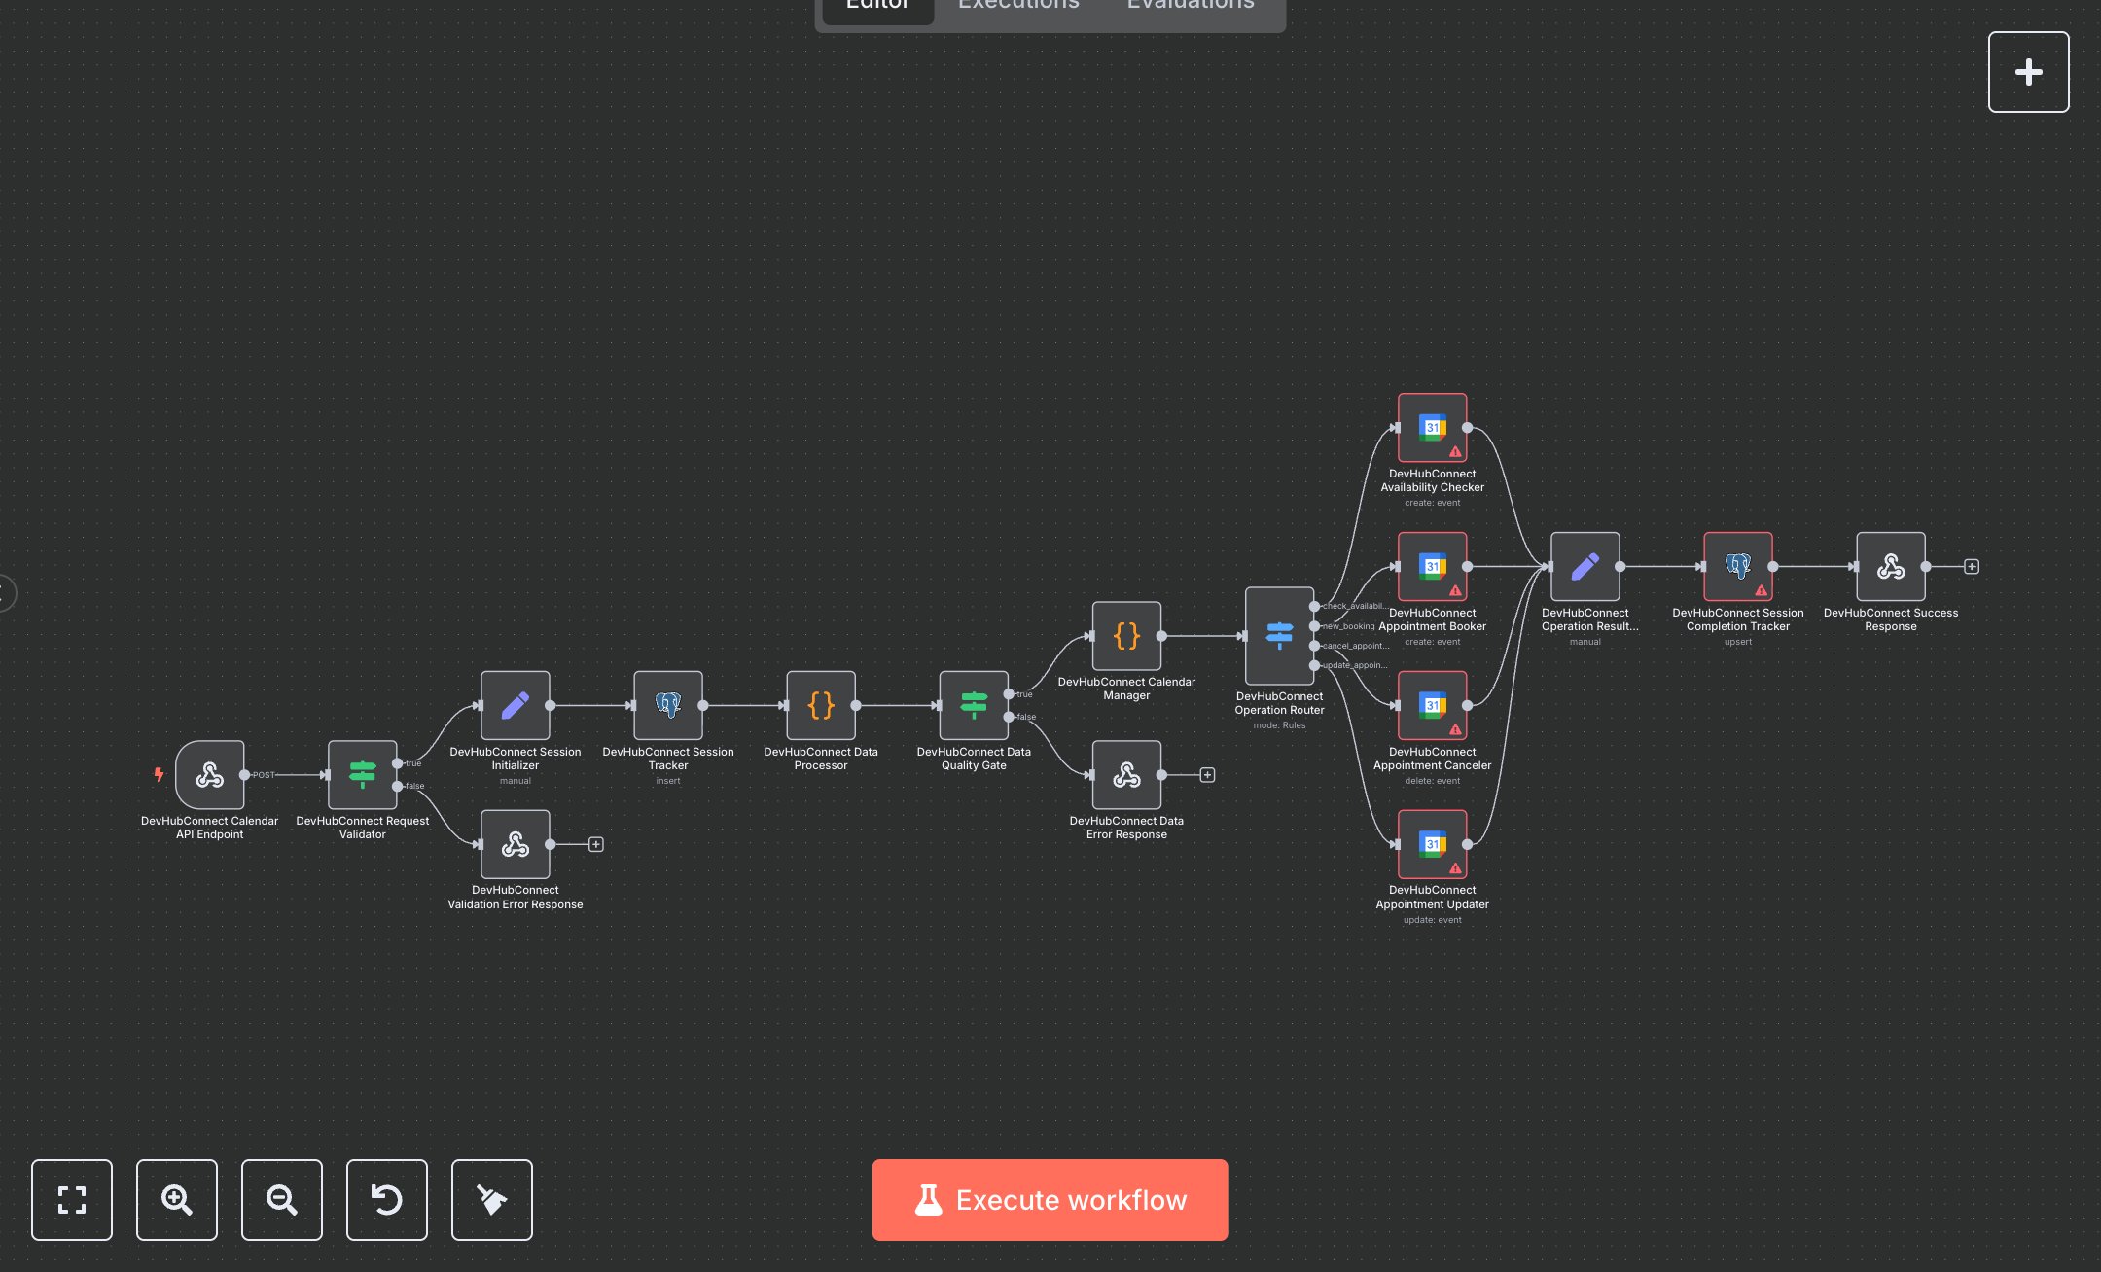The image size is (2101, 1272).
Task: Click the DevHubConnect Operation Router switch node
Action: (1278, 636)
